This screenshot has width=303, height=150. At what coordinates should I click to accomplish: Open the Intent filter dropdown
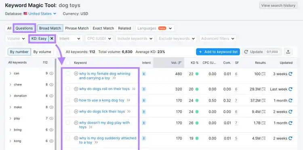70,39
